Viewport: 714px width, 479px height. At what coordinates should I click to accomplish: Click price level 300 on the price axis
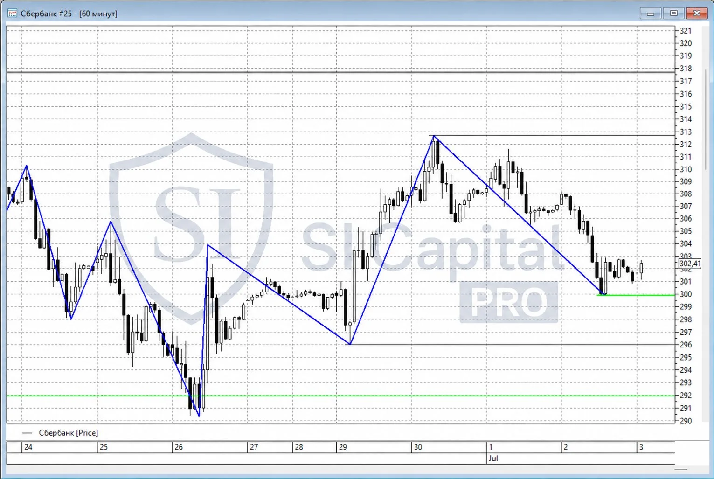(686, 294)
